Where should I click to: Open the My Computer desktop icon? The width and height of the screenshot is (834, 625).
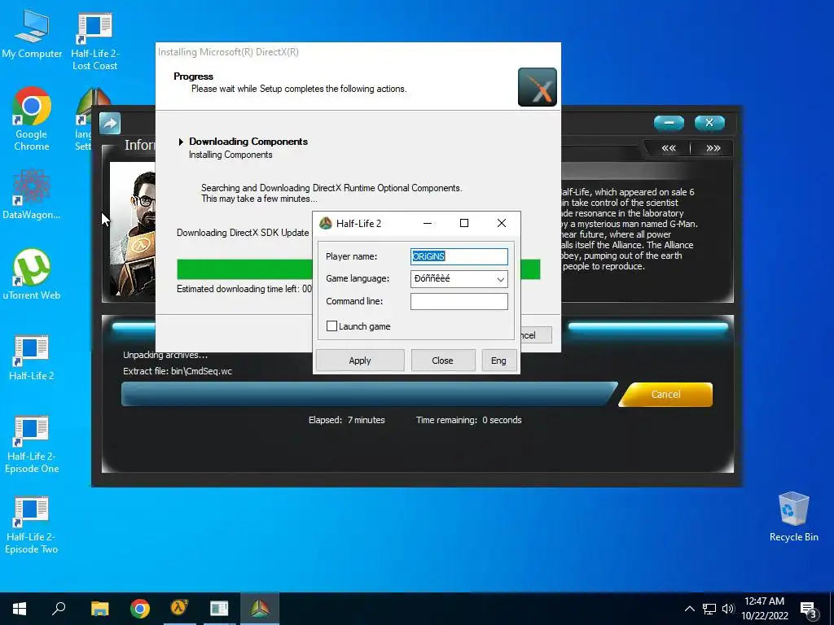pyautogui.click(x=32, y=34)
